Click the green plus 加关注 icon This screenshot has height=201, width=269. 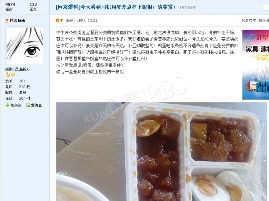click(7, 105)
